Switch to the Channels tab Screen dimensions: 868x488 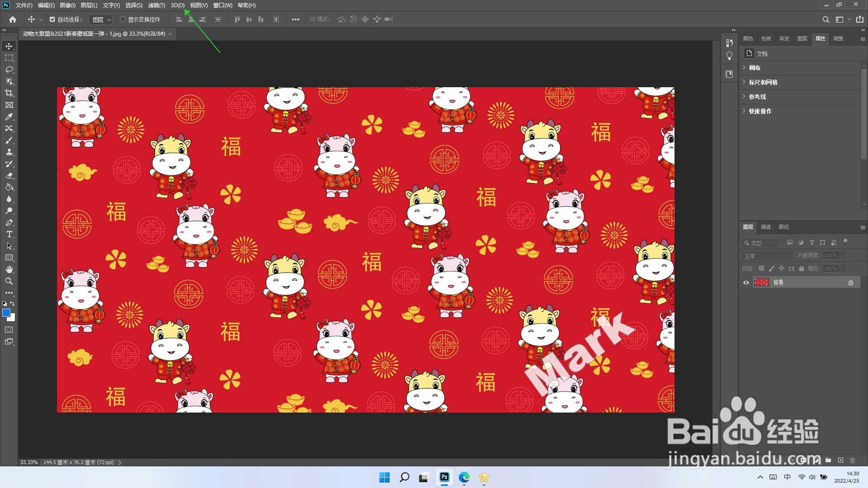(765, 227)
